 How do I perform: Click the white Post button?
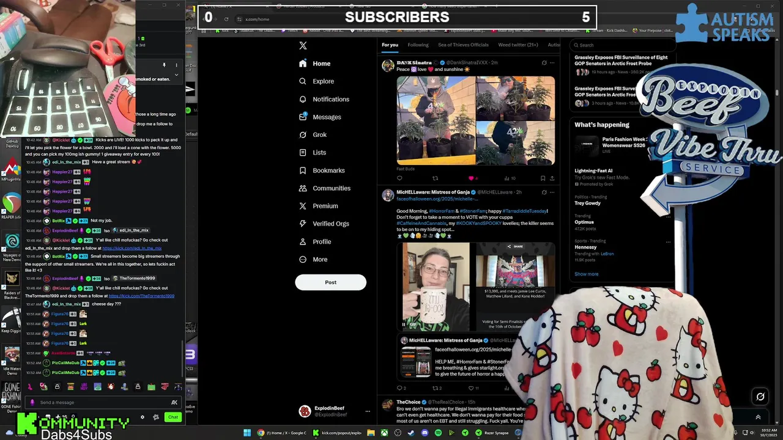click(x=330, y=282)
